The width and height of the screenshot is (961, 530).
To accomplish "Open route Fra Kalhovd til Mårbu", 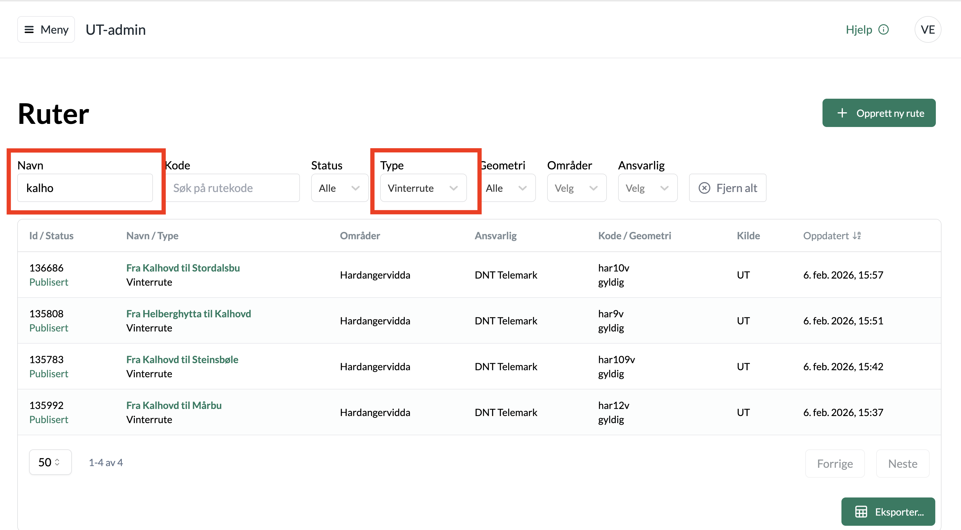I will (x=174, y=405).
